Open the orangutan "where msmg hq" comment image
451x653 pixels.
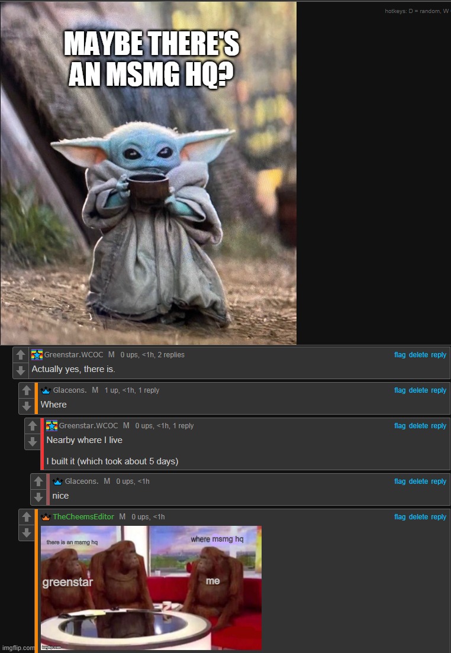151,587
